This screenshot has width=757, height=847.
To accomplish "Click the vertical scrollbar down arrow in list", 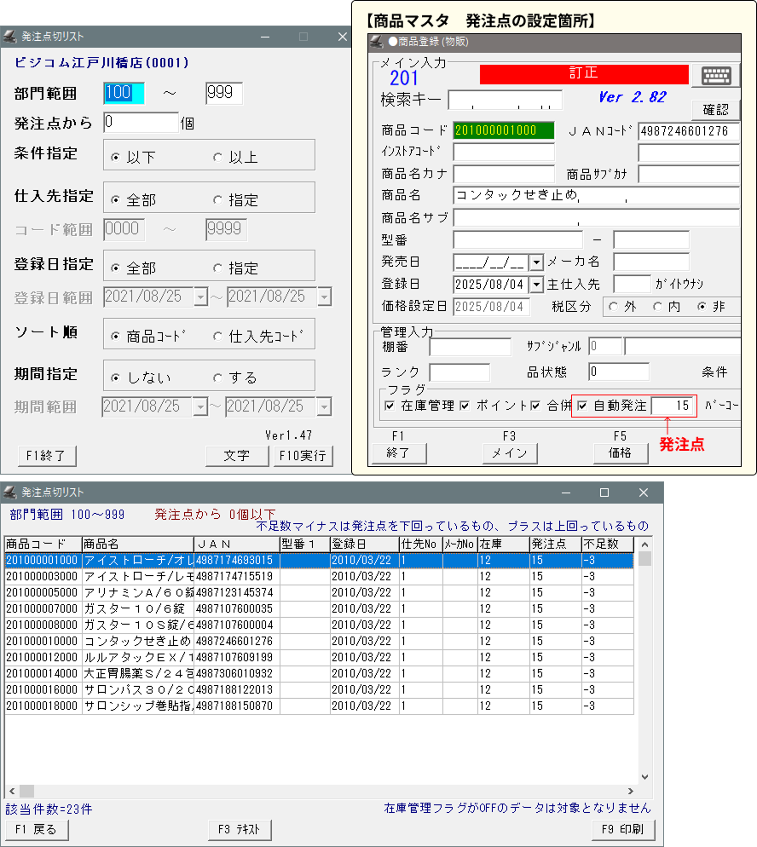I will click(645, 776).
